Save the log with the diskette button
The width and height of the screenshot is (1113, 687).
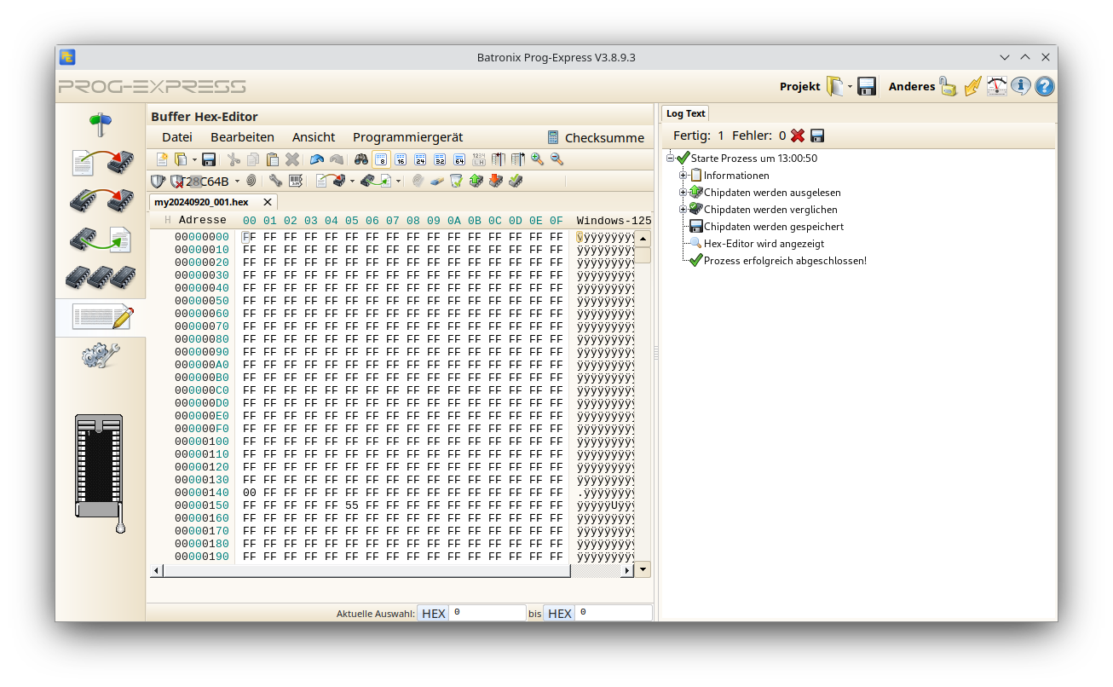point(818,135)
